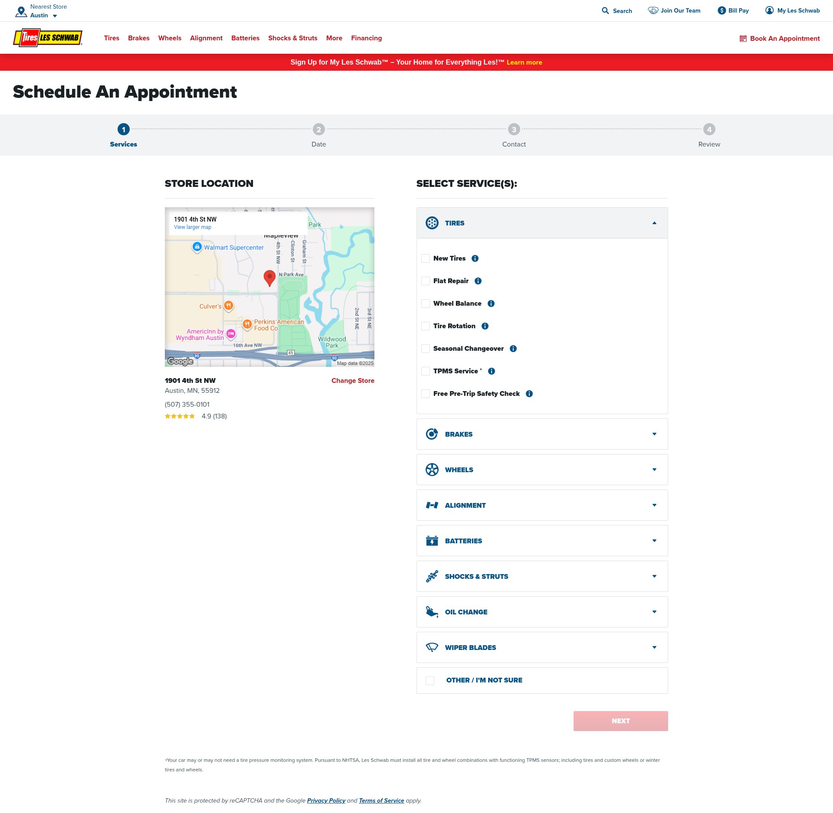This screenshot has width=833, height=813.
Task: Click the Wheels section rim icon
Action: point(432,470)
